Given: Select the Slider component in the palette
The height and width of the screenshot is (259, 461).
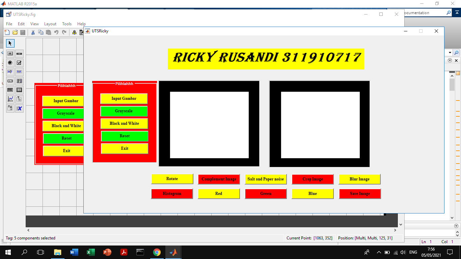Looking at the screenshot, I should point(19,53).
